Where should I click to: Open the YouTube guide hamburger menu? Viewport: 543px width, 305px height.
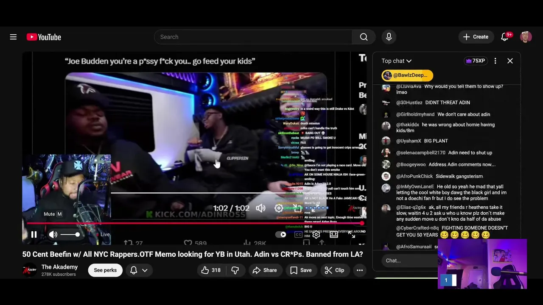[13, 37]
